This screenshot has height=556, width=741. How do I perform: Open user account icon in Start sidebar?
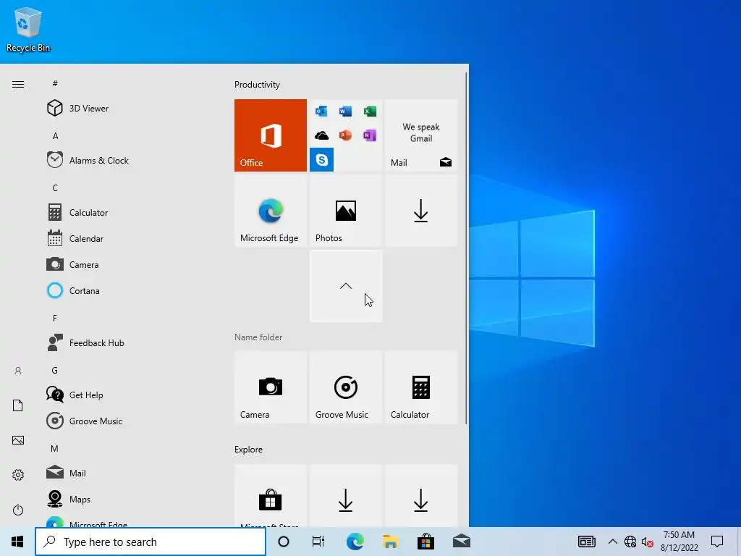point(18,371)
